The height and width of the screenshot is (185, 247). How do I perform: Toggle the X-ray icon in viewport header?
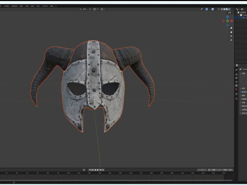(x=218, y=9)
